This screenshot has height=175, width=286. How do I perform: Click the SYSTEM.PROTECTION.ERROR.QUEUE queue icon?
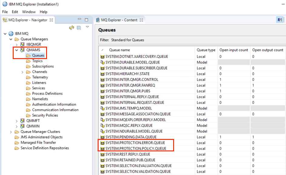coord(103,143)
